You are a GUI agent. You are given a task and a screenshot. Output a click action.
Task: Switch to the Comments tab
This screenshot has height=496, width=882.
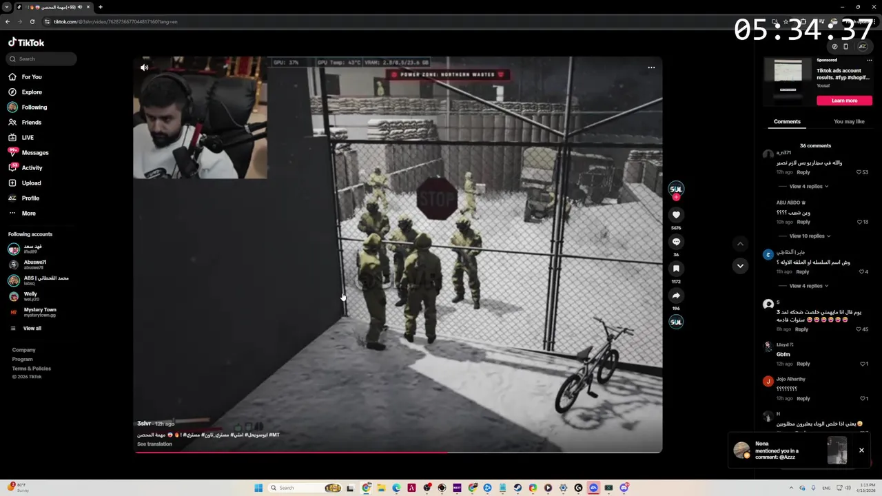point(787,121)
